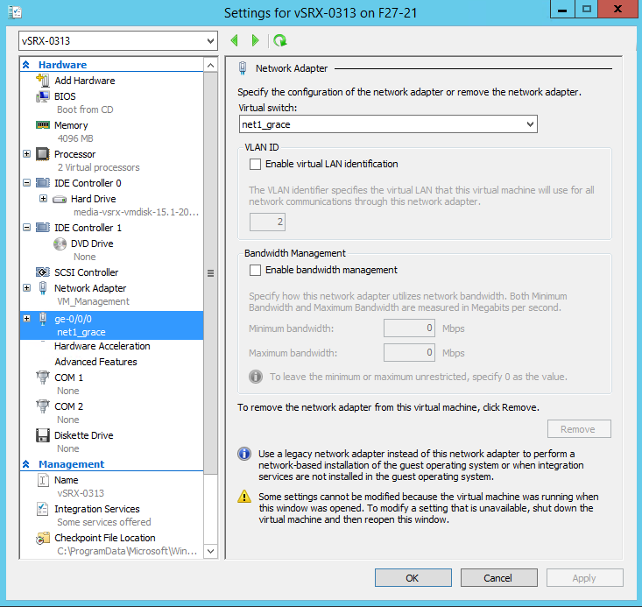Enable virtual LAN identification checkbox
Screen dimensions: 642x607
coord(255,165)
